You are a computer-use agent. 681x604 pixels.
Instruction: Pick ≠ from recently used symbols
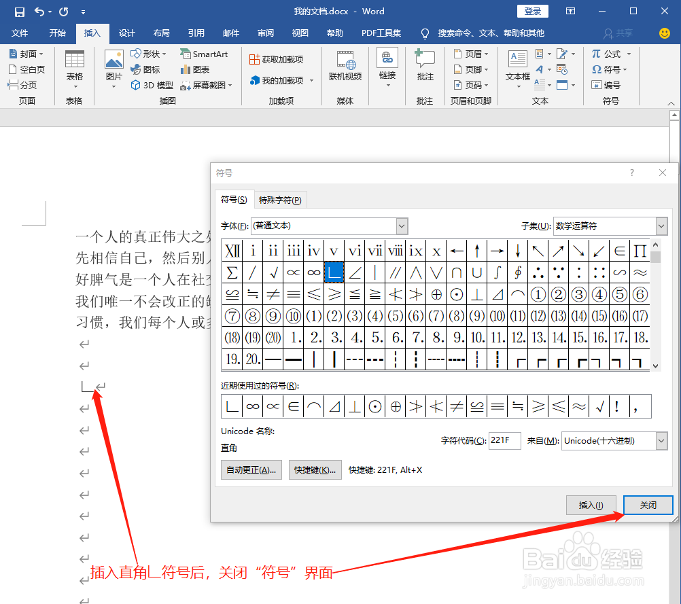(x=457, y=406)
